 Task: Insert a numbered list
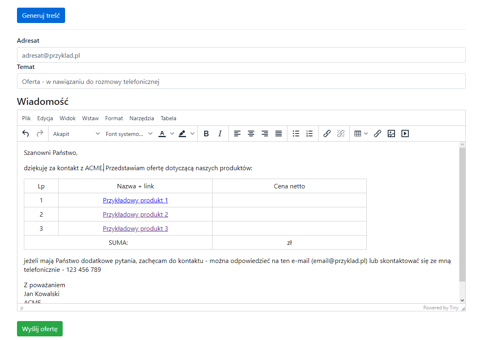[310, 133]
